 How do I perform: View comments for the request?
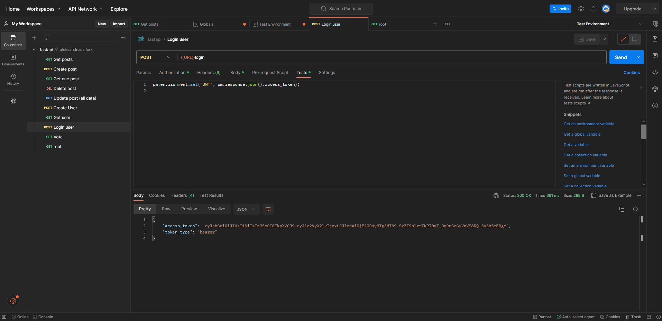[x=655, y=56]
